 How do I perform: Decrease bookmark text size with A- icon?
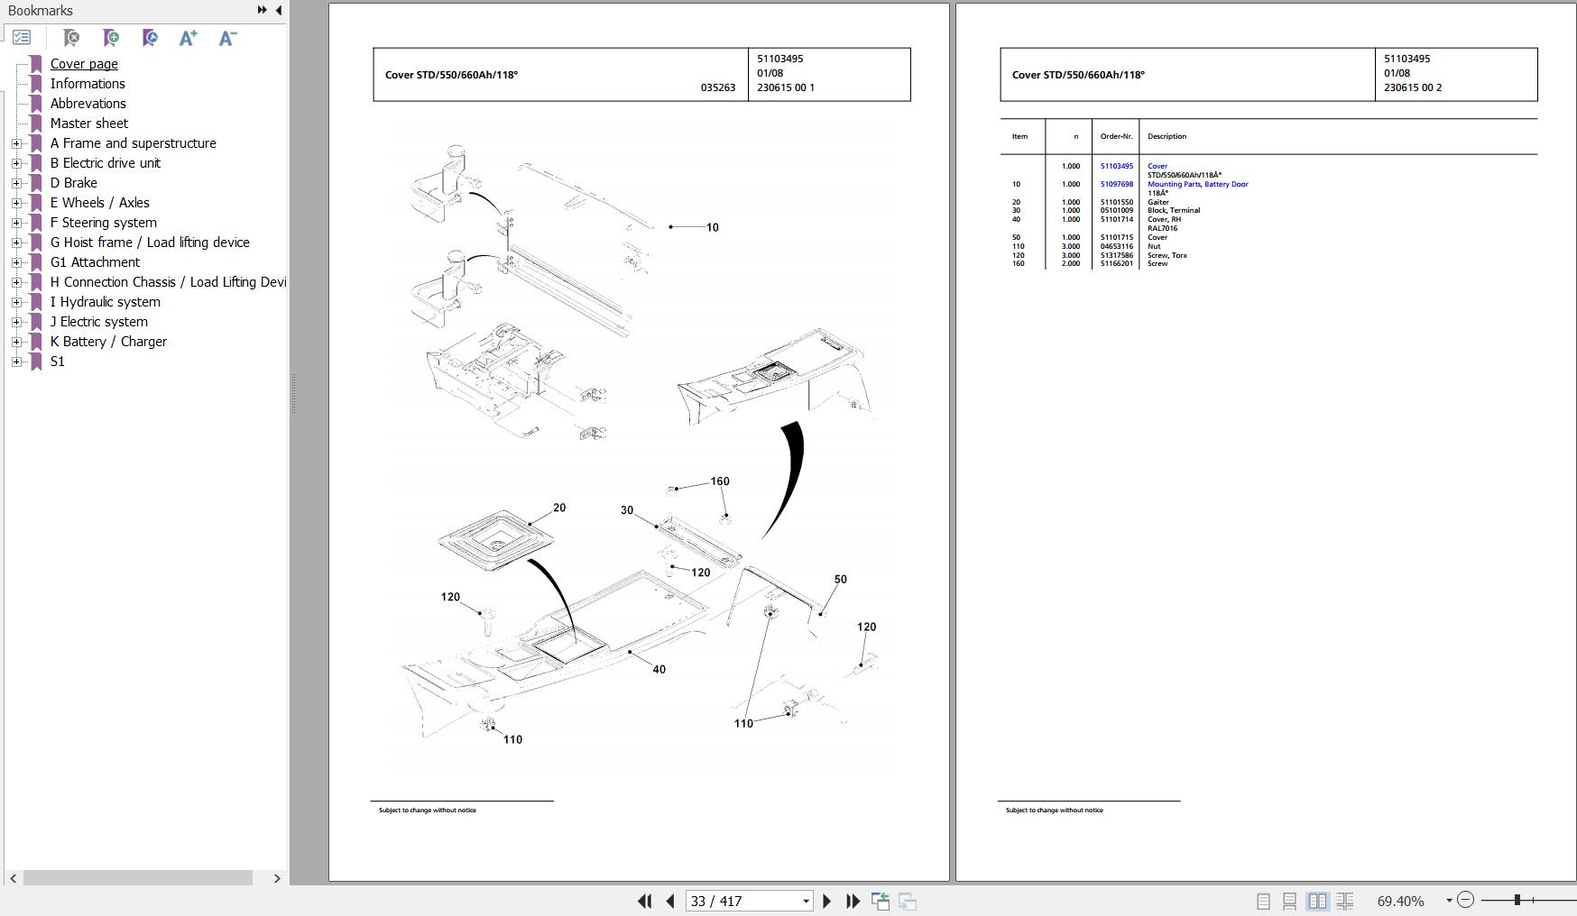[x=227, y=38]
